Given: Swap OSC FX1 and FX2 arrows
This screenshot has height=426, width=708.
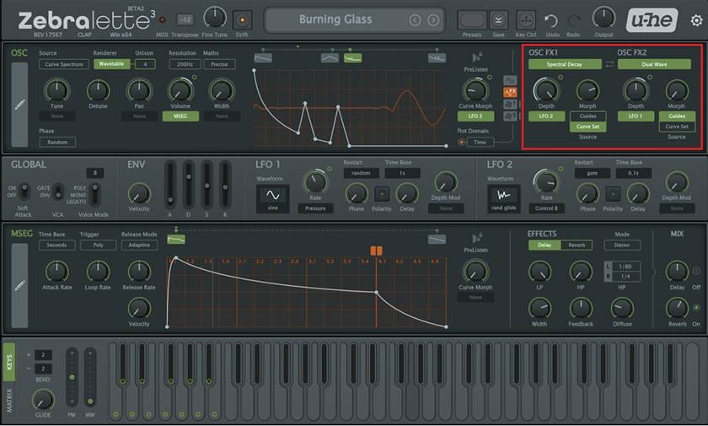Looking at the screenshot, I should pyautogui.click(x=609, y=64).
